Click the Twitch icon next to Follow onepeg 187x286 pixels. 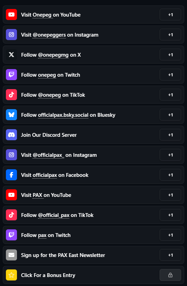(11, 75)
